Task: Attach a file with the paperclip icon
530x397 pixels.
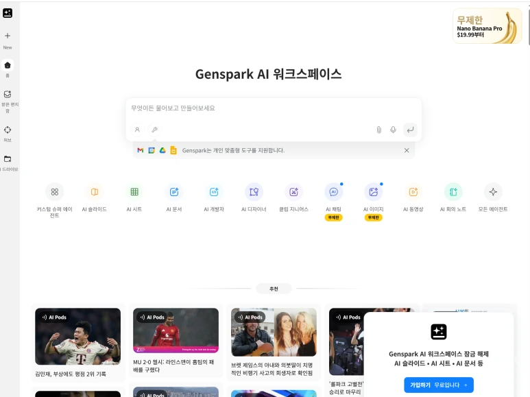Action: click(x=379, y=130)
